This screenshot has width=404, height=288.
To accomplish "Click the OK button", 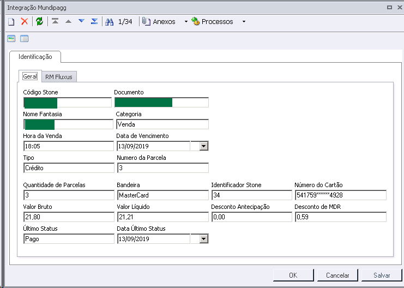I will [x=293, y=275].
